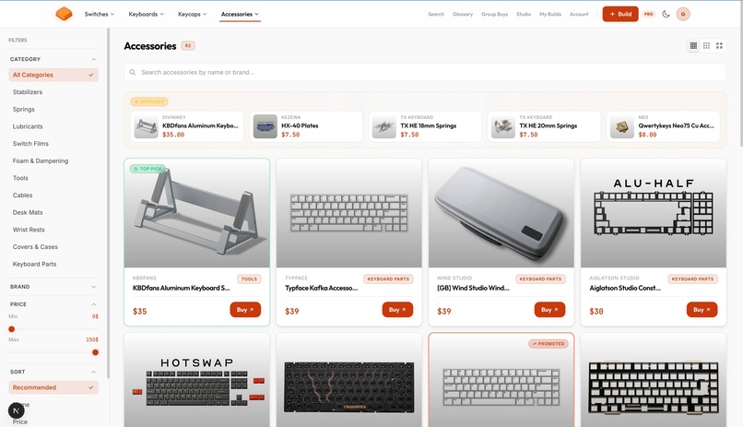Click the orange keycap logo icon

click(x=64, y=14)
